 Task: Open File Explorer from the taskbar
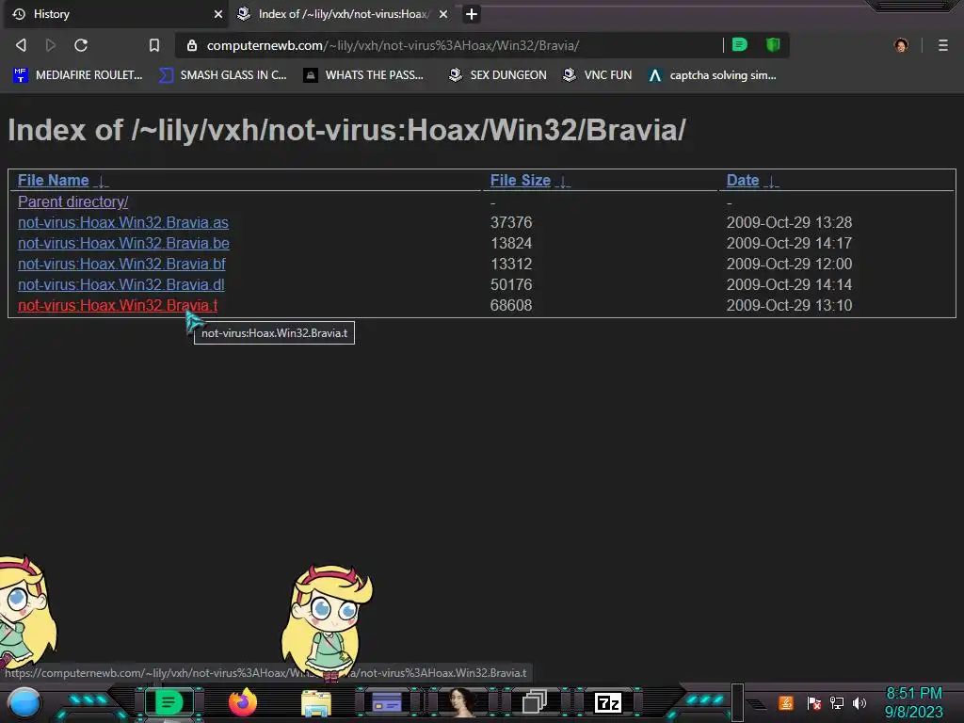point(316,703)
